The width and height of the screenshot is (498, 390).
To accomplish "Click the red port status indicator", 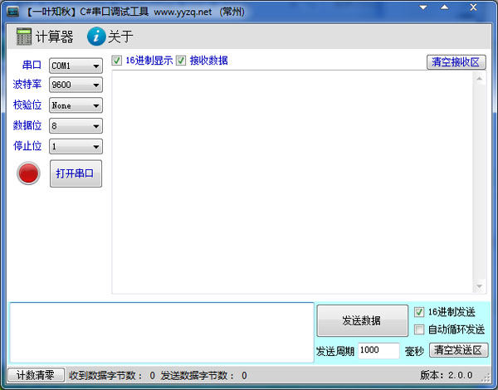I will [x=28, y=173].
